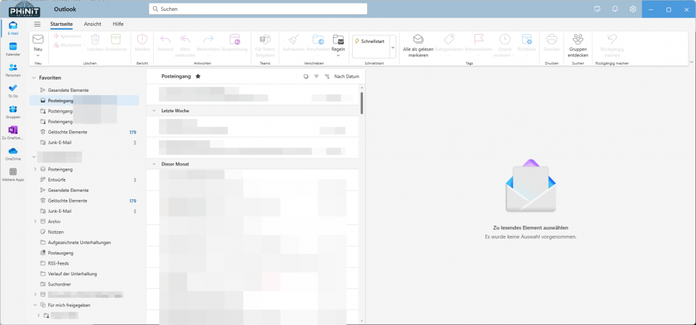Open the filter icon in message list
The width and height of the screenshot is (696, 325).
coord(316,77)
